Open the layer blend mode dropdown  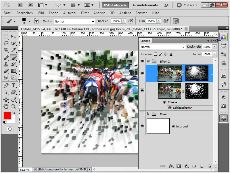point(163,47)
